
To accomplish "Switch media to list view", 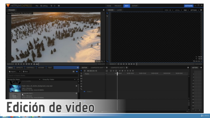I will 73,71.
